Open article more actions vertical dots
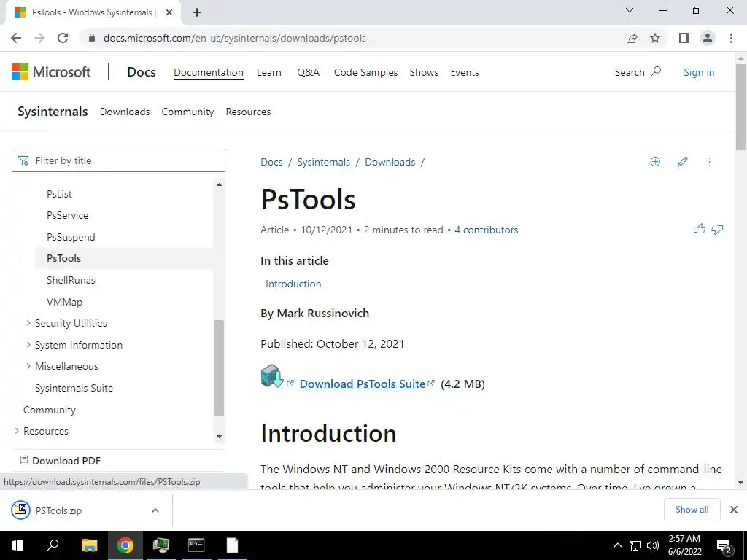The width and height of the screenshot is (747, 560). pyautogui.click(x=709, y=162)
